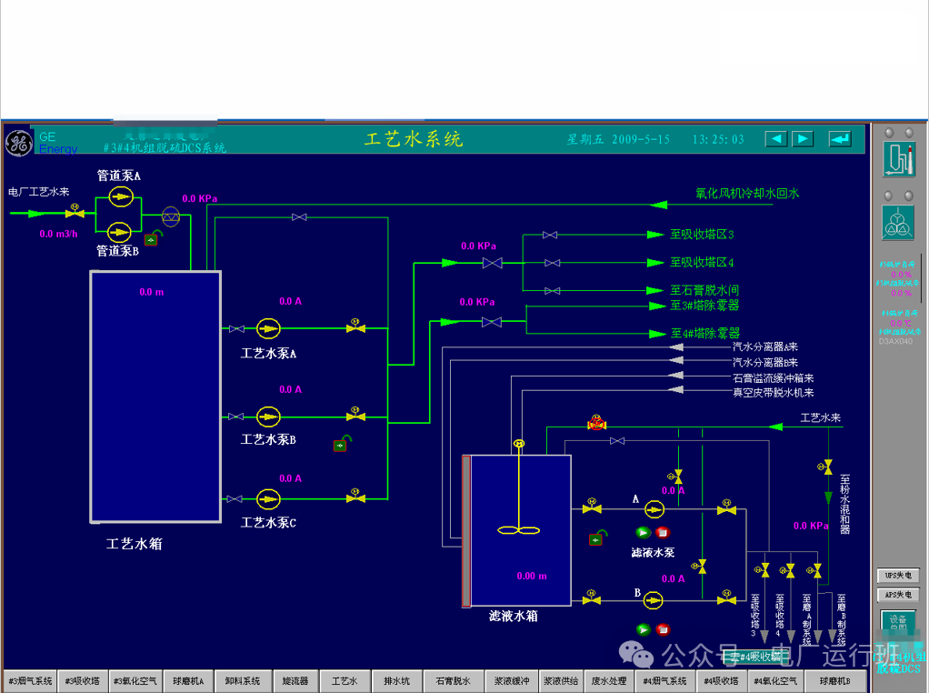Open the 球磨机B tab
Screen dimensions: 929x693
(835, 680)
